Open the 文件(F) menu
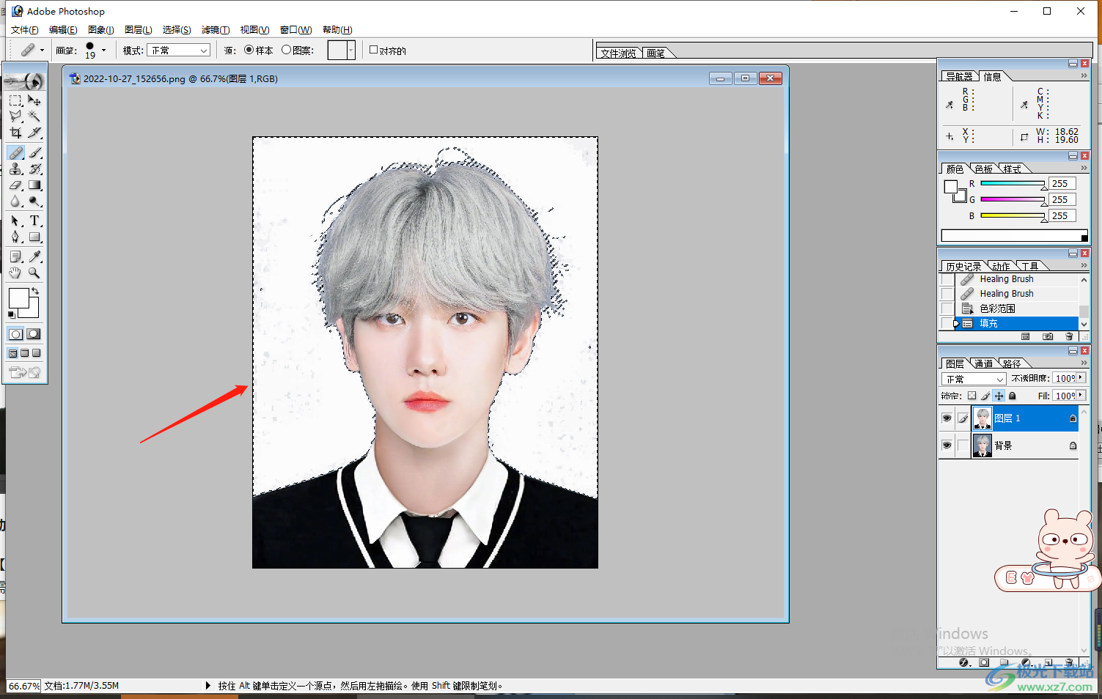The image size is (1102, 699). pos(24,30)
